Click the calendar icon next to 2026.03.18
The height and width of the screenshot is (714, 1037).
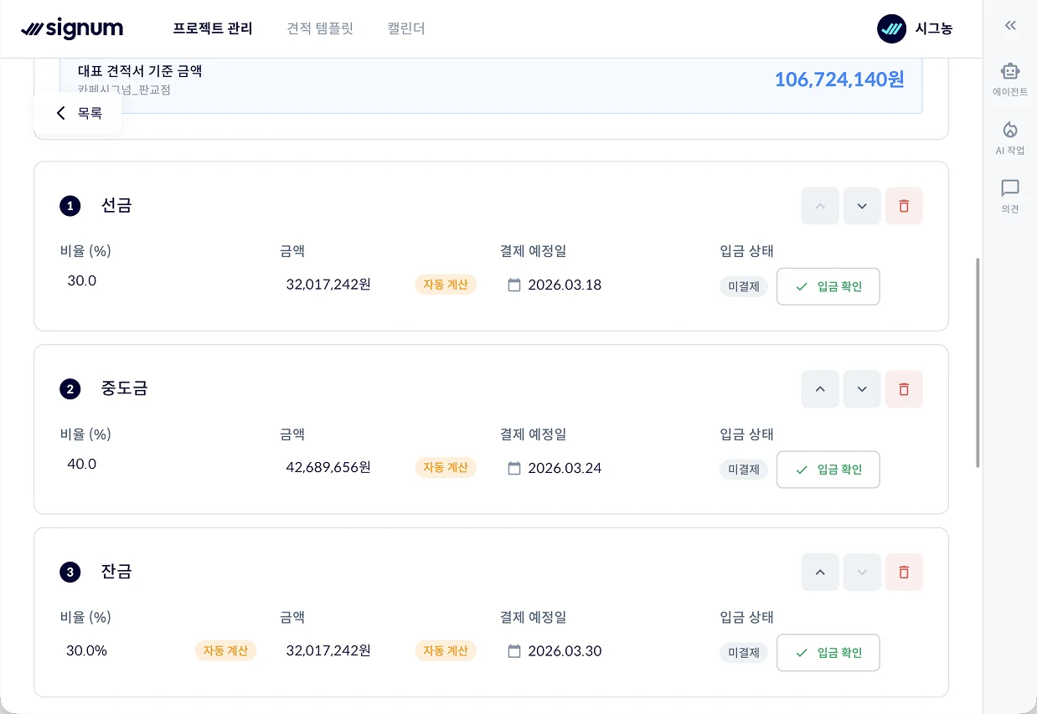click(x=514, y=285)
